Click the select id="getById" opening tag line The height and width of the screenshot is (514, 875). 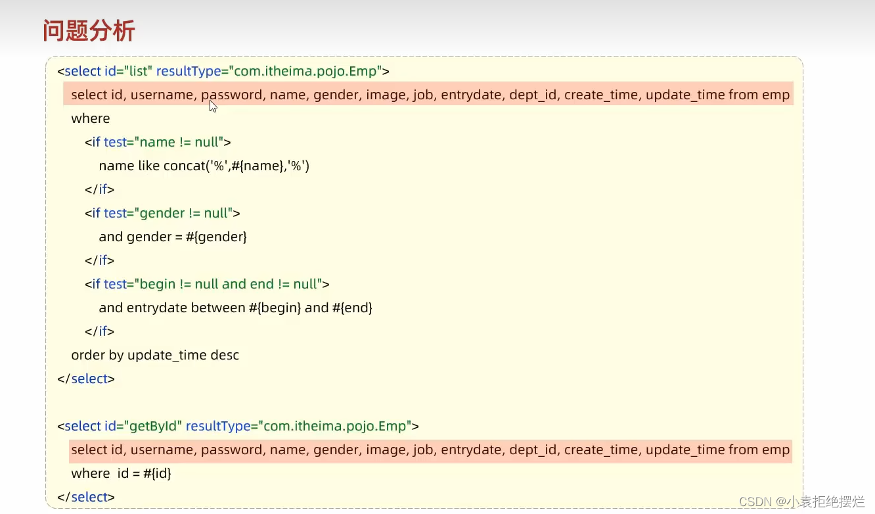(x=238, y=426)
